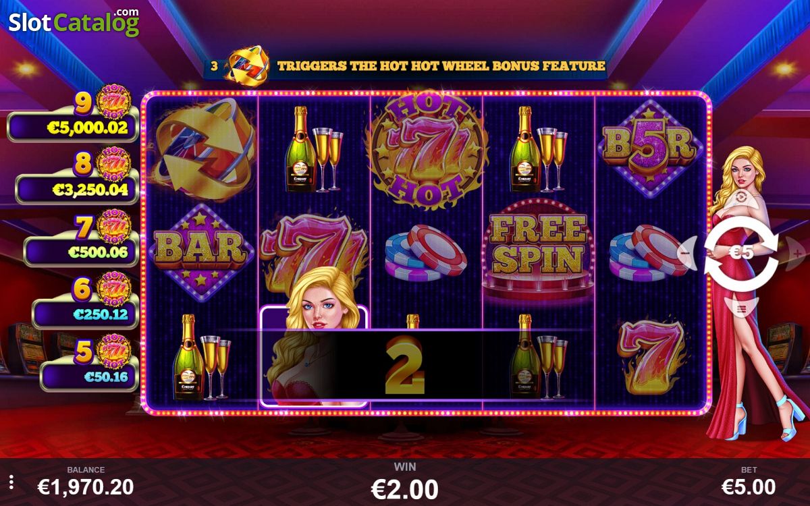Image resolution: width=810 pixels, height=506 pixels.
Task: Start autoplay using the play icon
Action: tap(741, 198)
